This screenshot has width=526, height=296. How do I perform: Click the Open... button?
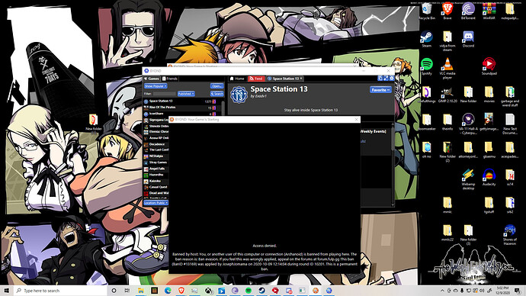pyautogui.click(x=216, y=86)
